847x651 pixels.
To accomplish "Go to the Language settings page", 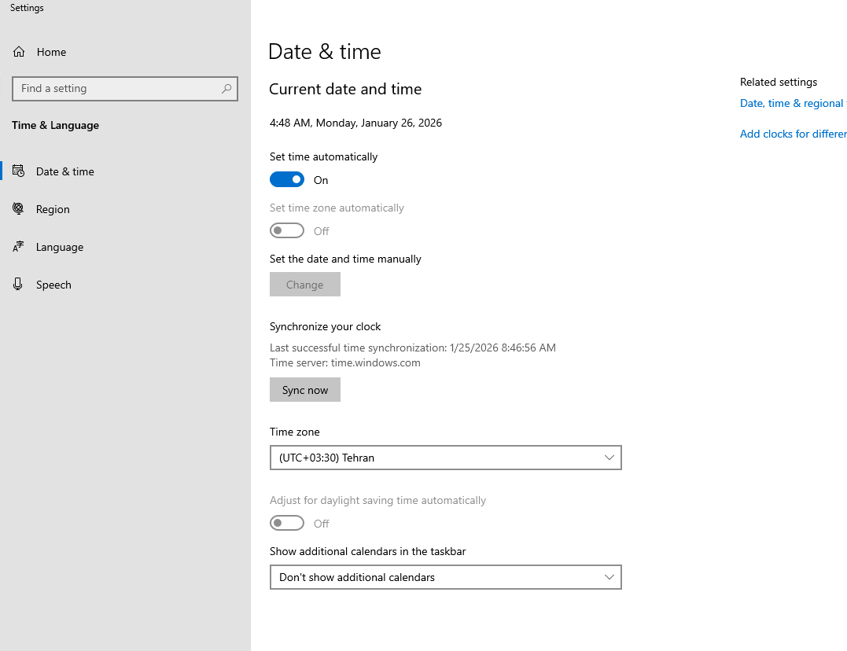I will point(60,247).
